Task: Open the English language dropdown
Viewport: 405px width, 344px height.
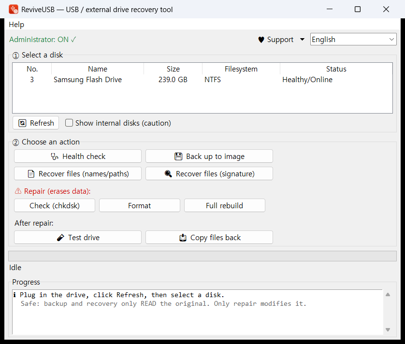Action: pos(353,39)
